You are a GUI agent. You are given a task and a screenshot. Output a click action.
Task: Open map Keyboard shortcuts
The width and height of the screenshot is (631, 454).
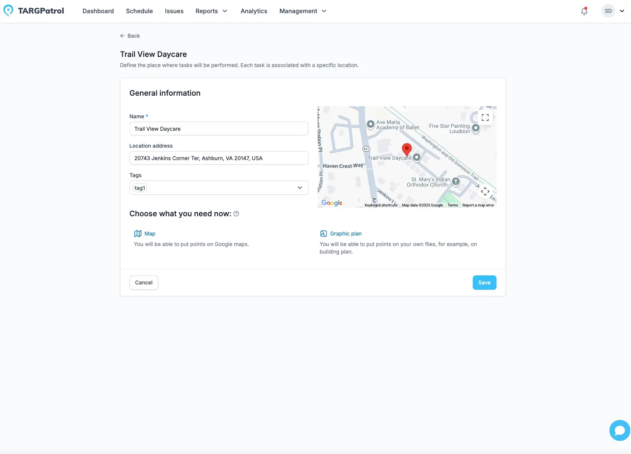point(381,205)
